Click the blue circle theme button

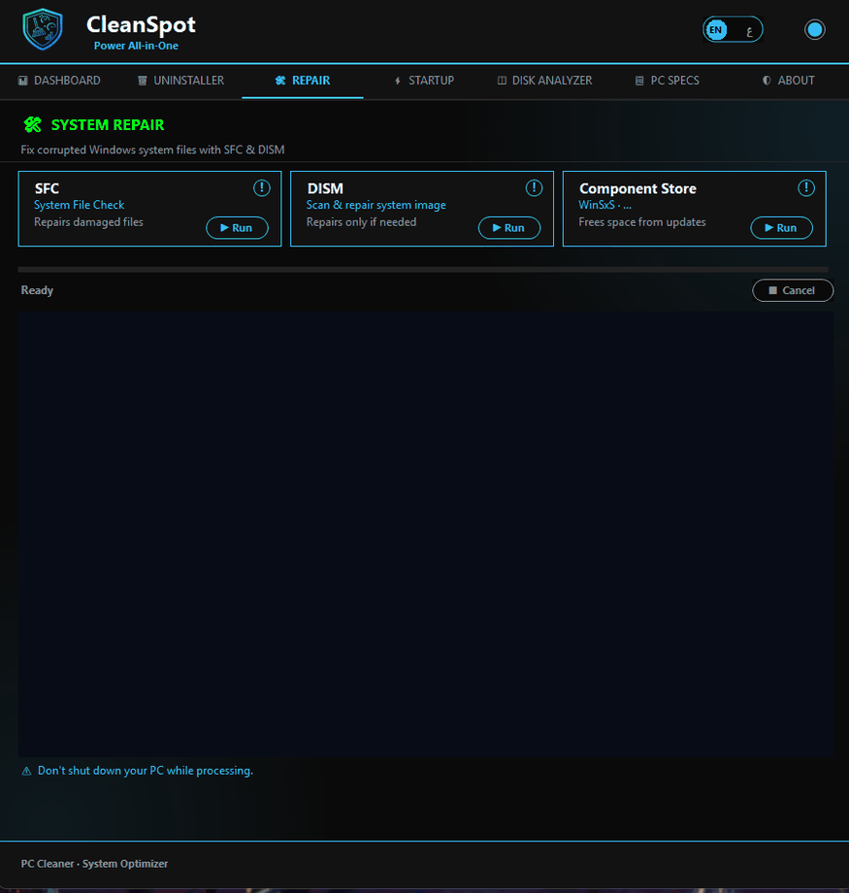coord(814,30)
